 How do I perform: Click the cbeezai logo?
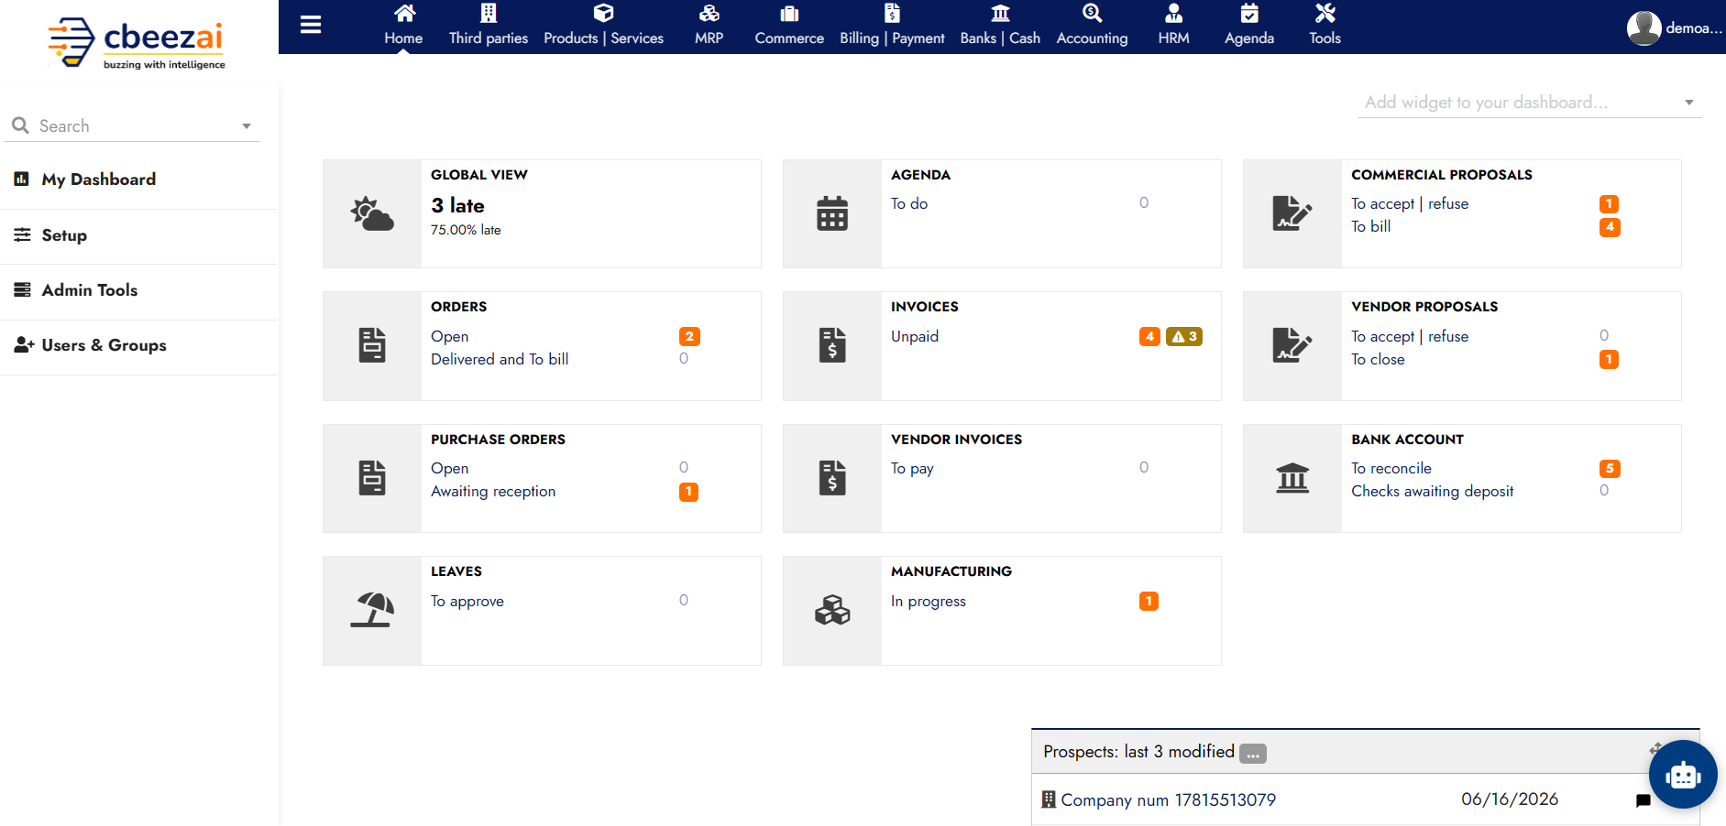pyautogui.click(x=137, y=42)
